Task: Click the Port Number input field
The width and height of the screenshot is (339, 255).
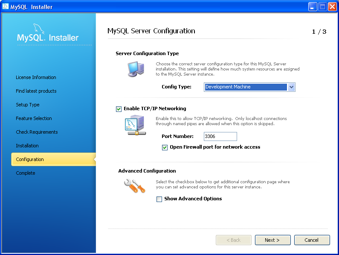Action: [x=220, y=137]
